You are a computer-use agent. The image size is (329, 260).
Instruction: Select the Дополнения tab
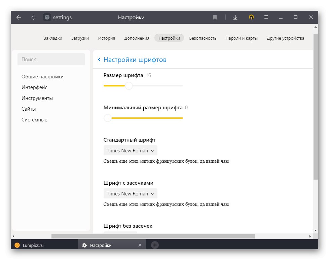(137, 38)
